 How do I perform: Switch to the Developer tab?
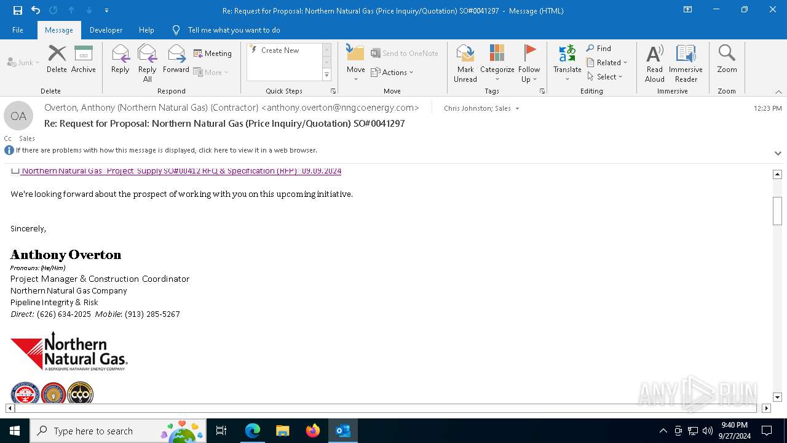point(106,30)
